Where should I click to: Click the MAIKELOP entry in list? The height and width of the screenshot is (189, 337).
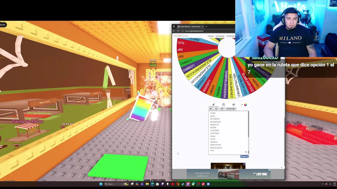pyautogui.click(x=215, y=125)
